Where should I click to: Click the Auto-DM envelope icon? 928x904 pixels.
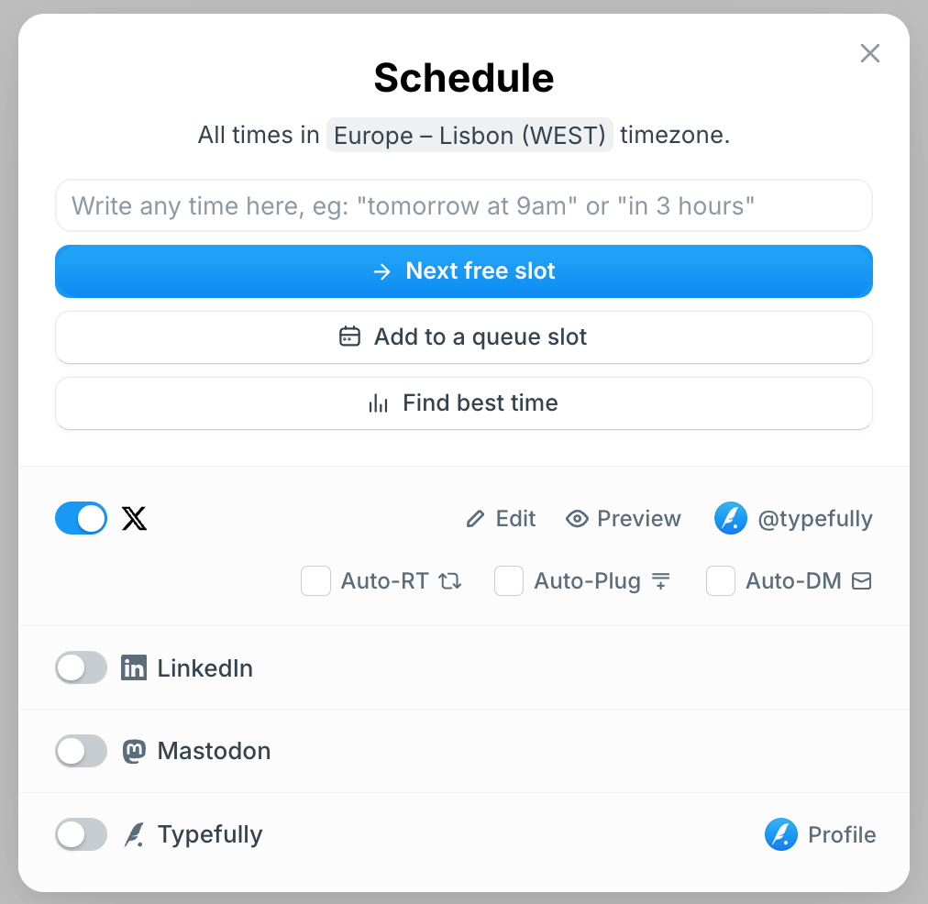pos(860,580)
